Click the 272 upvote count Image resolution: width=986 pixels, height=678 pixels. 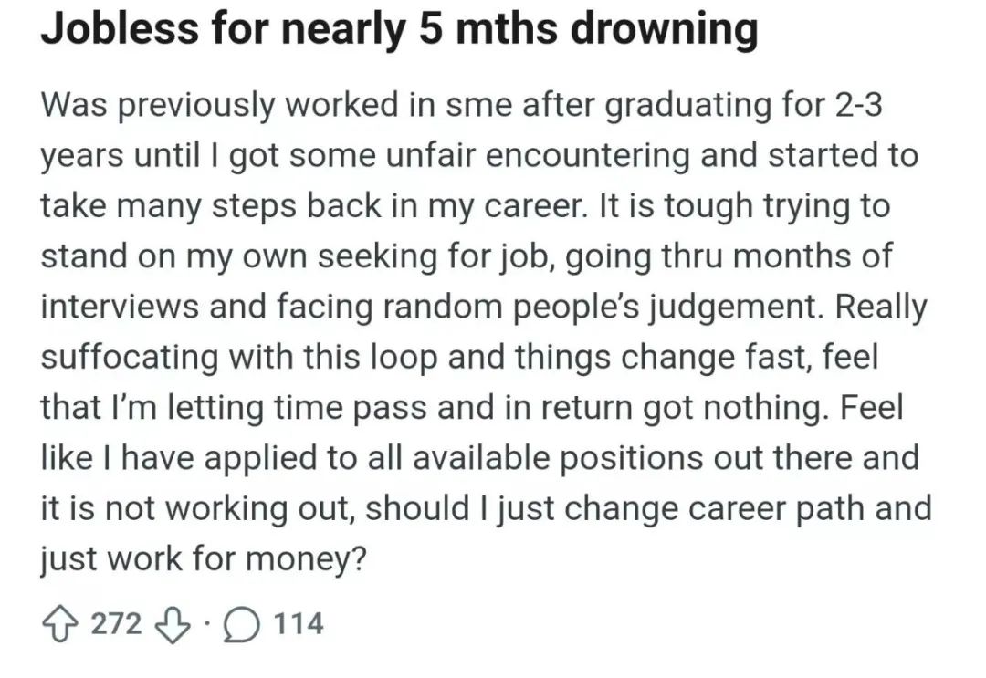pyautogui.click(x=116, y=624)
